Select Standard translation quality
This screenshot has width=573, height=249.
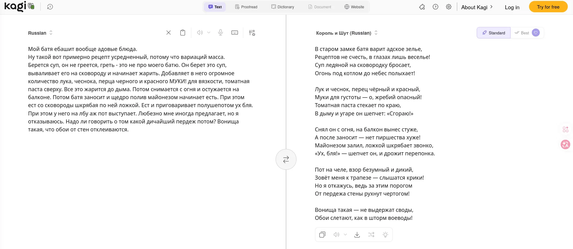click(x=494, y=33)
